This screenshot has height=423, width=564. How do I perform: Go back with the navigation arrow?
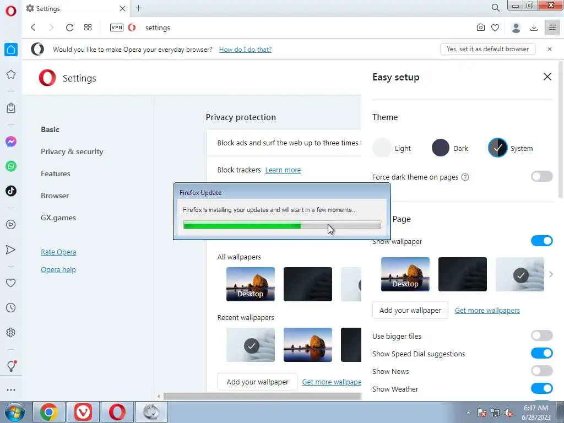[x=33, y=28]
